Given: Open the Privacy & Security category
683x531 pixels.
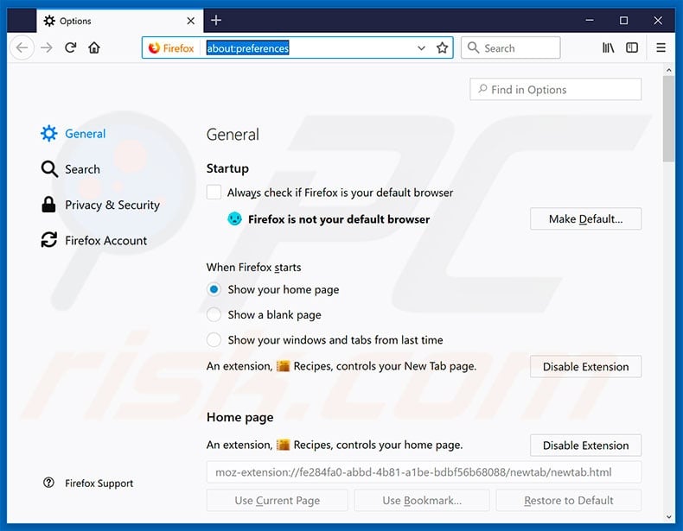Looking at the screenshot, I should click(100, 205).
